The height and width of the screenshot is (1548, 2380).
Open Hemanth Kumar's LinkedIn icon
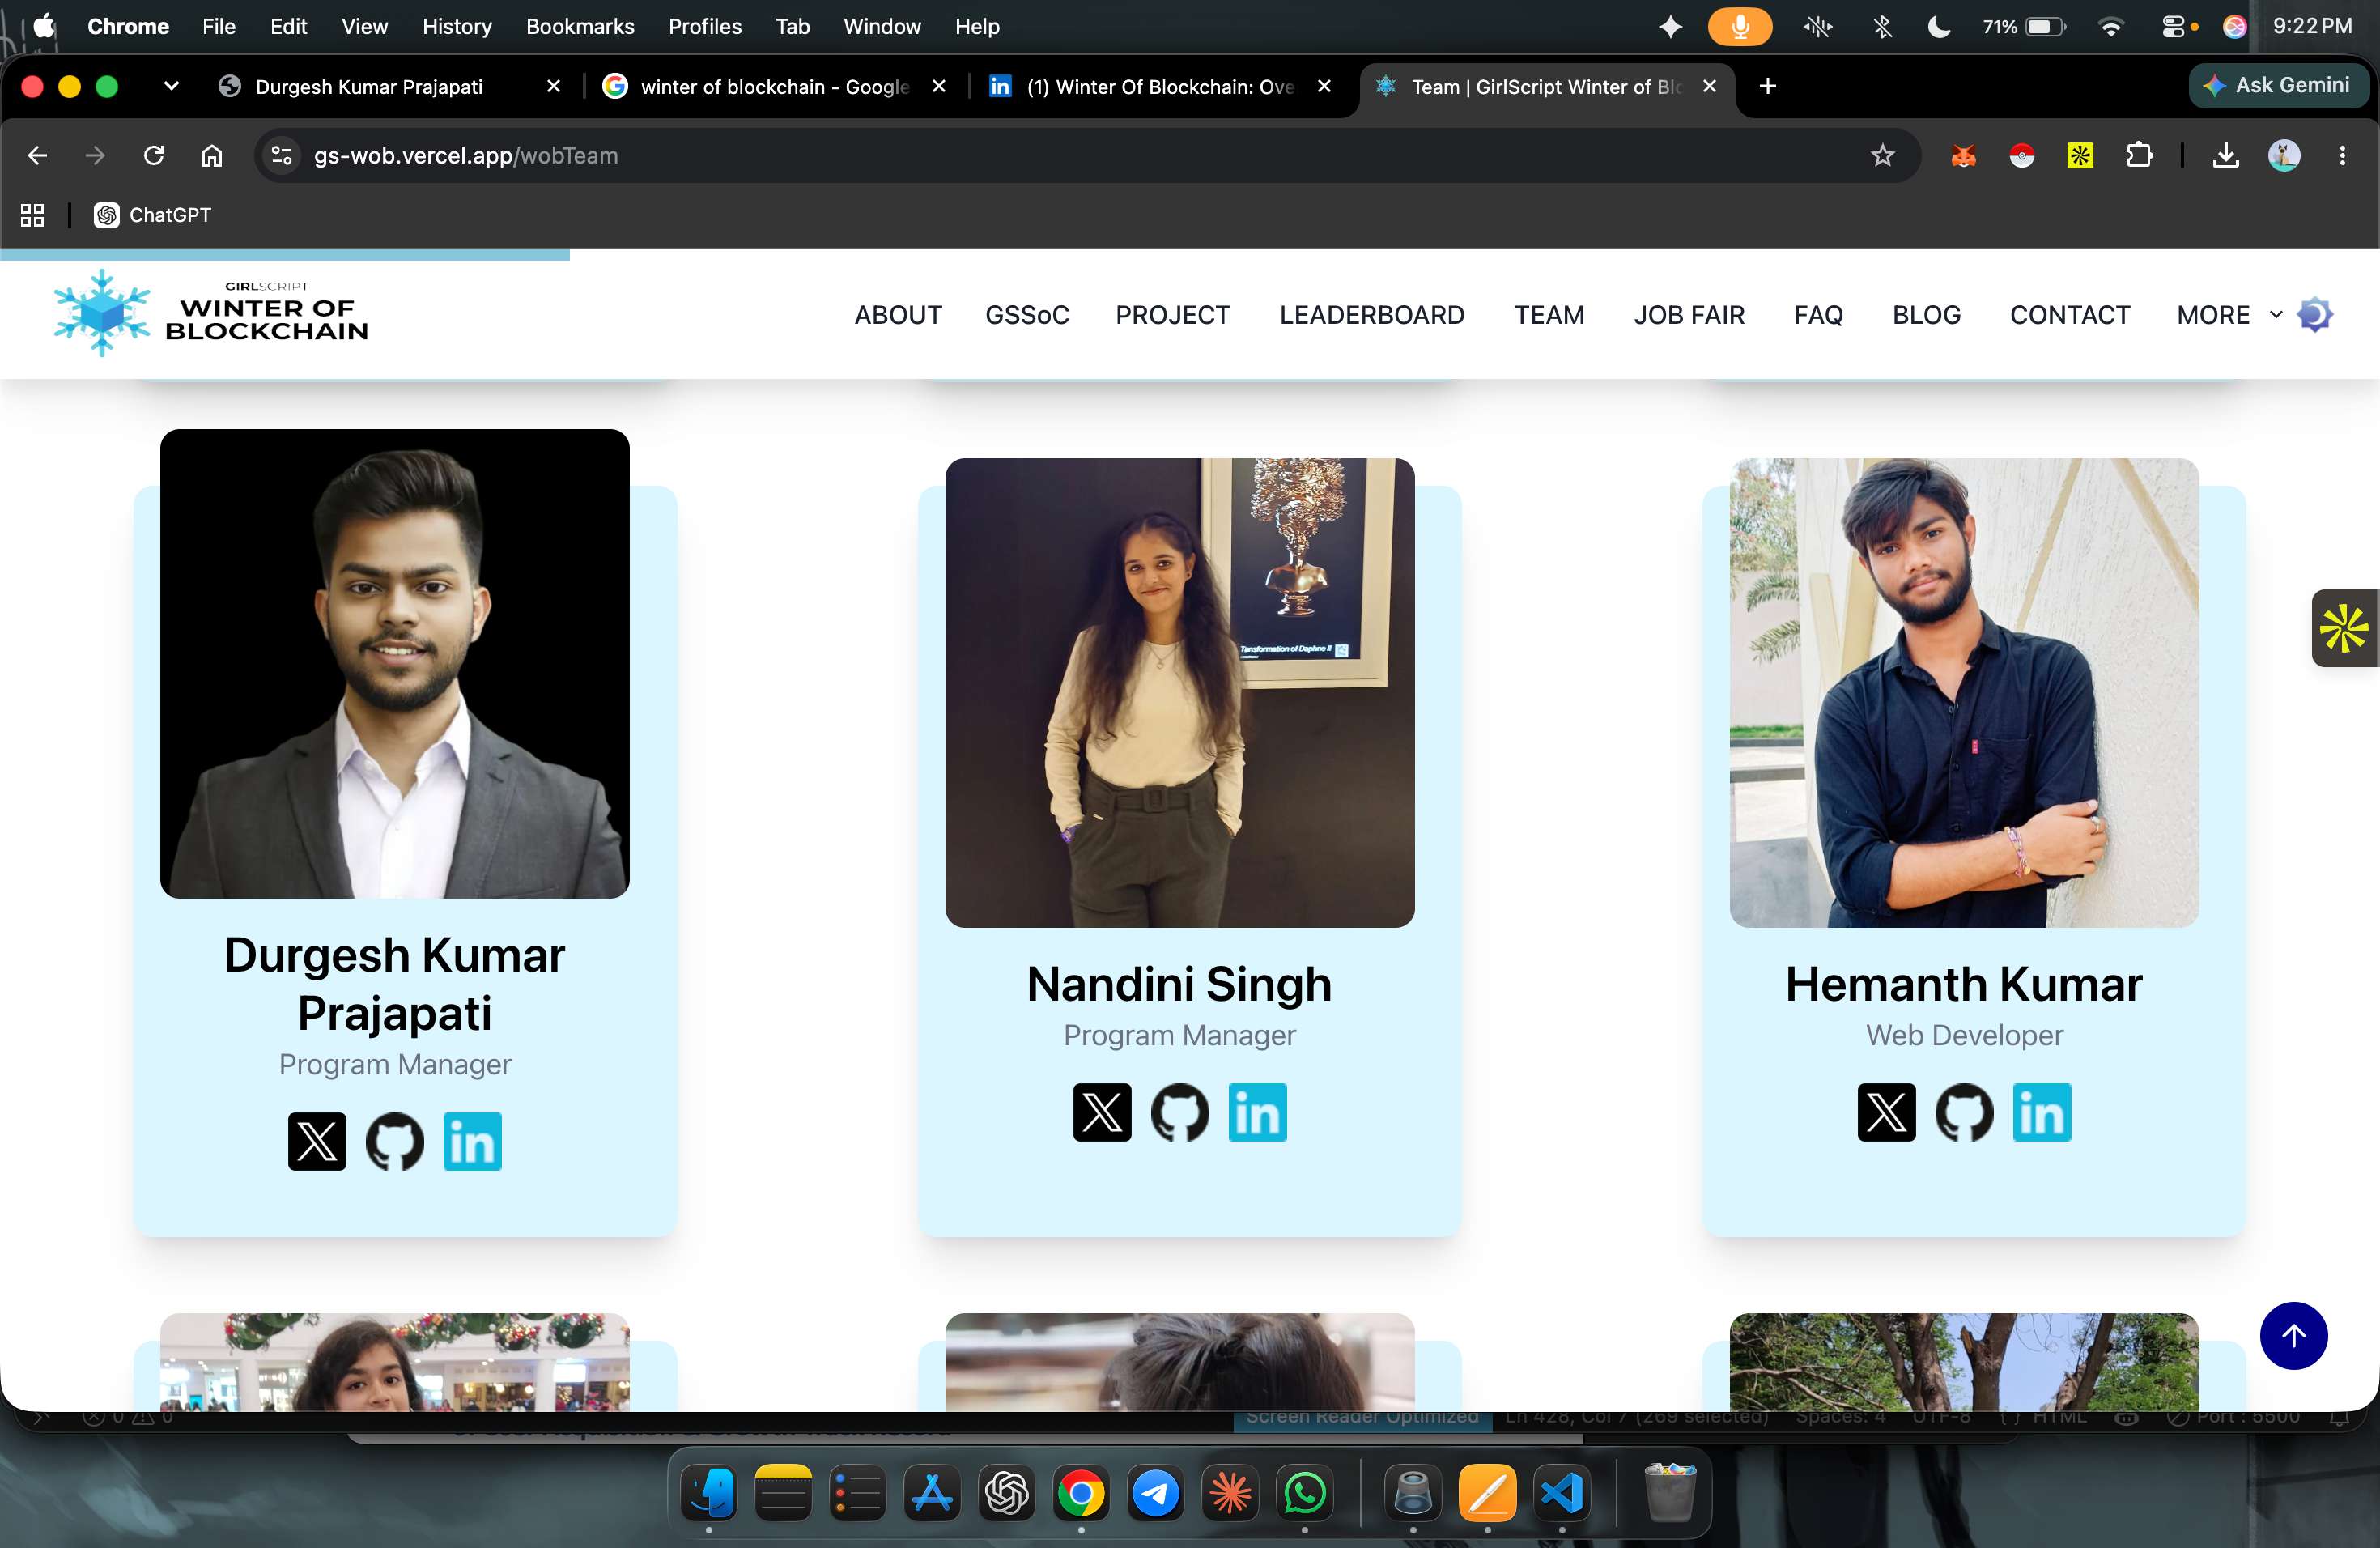pyautogui.click(x=2042, y=1112)
